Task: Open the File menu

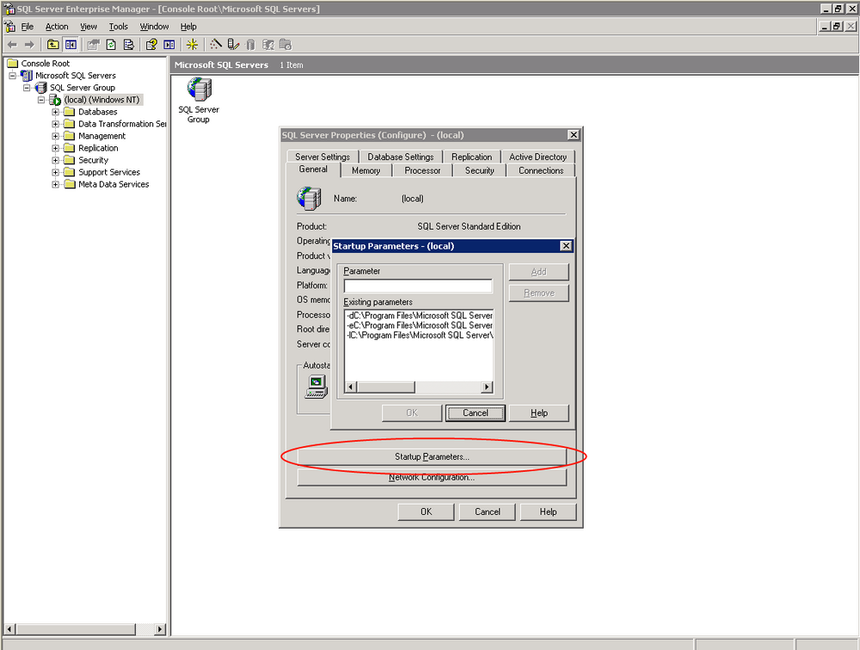Action: [28, 27]
